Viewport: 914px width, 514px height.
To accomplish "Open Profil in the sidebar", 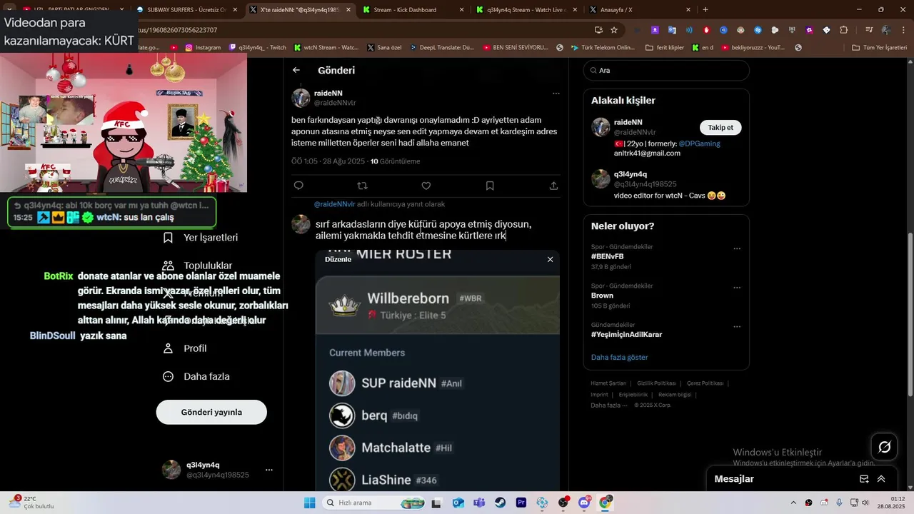I will [x=185, y=348].
